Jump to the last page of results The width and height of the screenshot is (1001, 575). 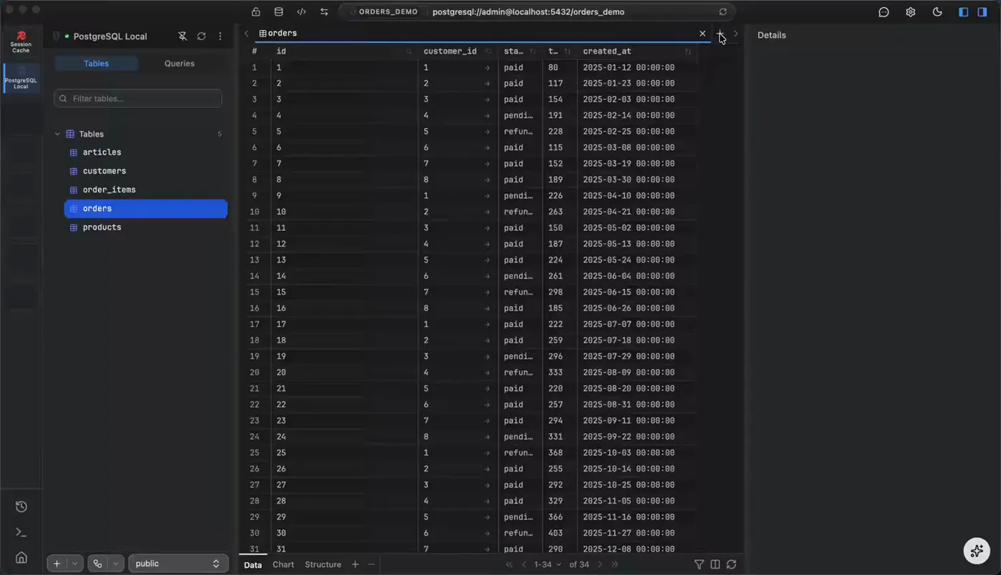[615, 564]
